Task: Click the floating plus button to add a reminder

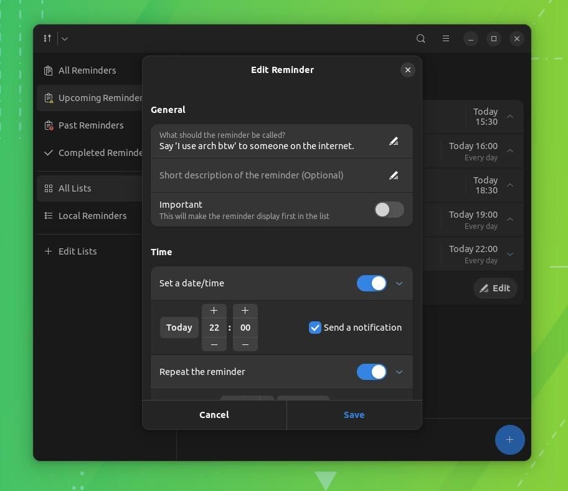Action: click(509, 440)
